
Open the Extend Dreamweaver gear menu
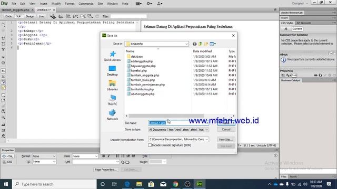[149, 4]
